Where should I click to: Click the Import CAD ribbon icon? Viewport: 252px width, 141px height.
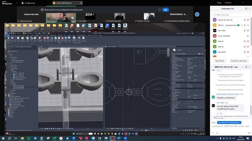pos(56,39)
